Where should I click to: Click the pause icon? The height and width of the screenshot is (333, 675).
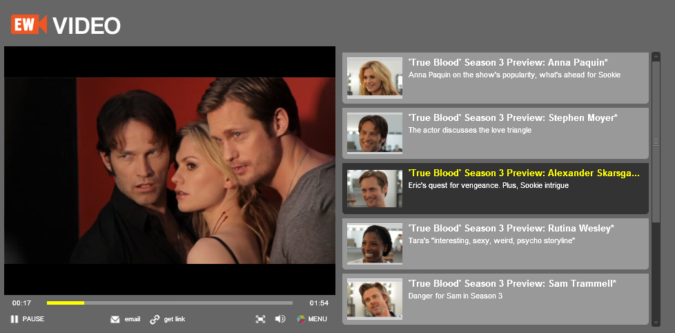[x=14, y=319]
